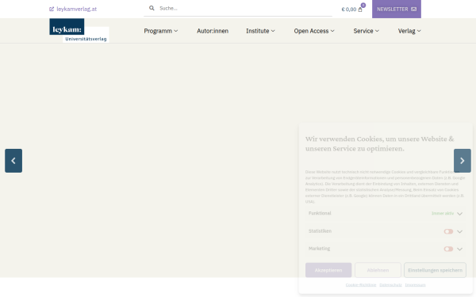Click the 'Immer aktiv' label
This screenshot has width=476, height=297.
coord(443,213)
